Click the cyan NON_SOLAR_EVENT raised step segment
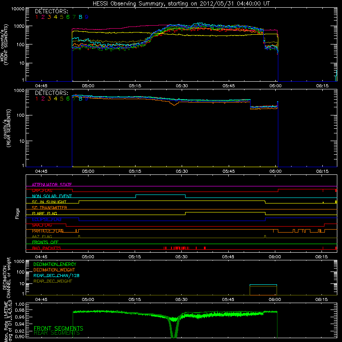The height and width of the screenshot is (342, 342). tap(161, 195)
